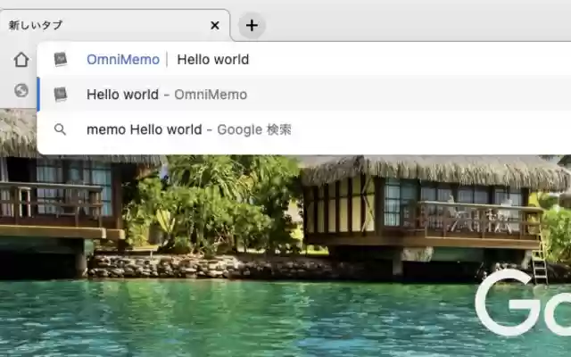This screenshot has width=571, height=357.
Task: Click the magnifier icon of Google suggestion
Action: tap(60, 129)
